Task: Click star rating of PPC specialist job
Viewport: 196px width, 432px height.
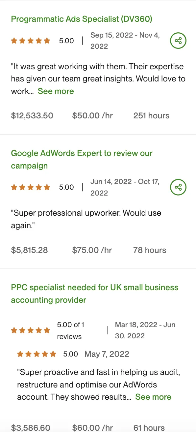Action: pos(31,330)
